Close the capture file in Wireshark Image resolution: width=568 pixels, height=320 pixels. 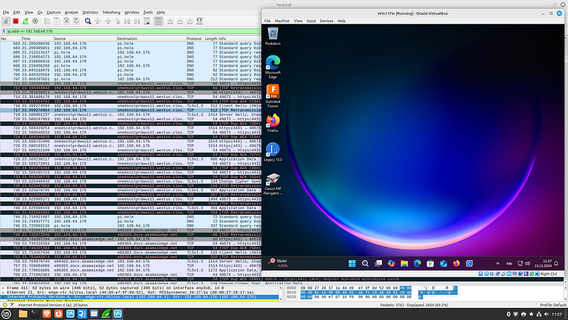click(66, 21)
